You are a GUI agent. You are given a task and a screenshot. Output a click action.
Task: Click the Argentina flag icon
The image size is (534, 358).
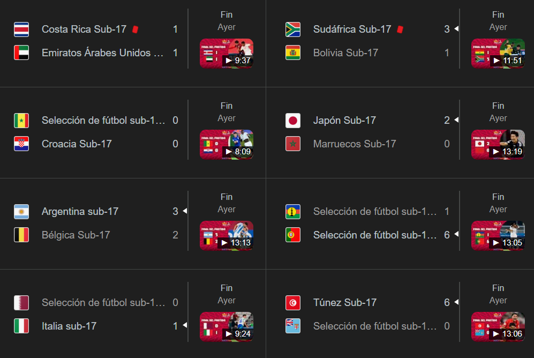coord(21,212)
